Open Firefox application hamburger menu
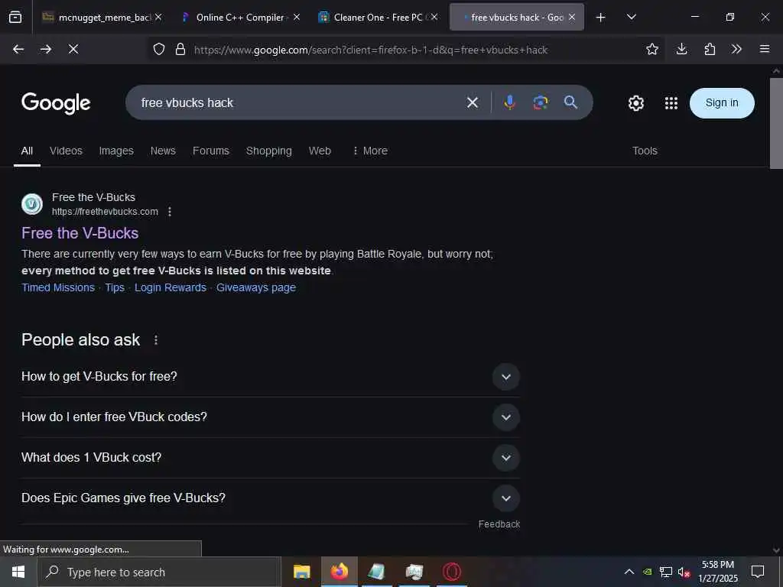 765,49
